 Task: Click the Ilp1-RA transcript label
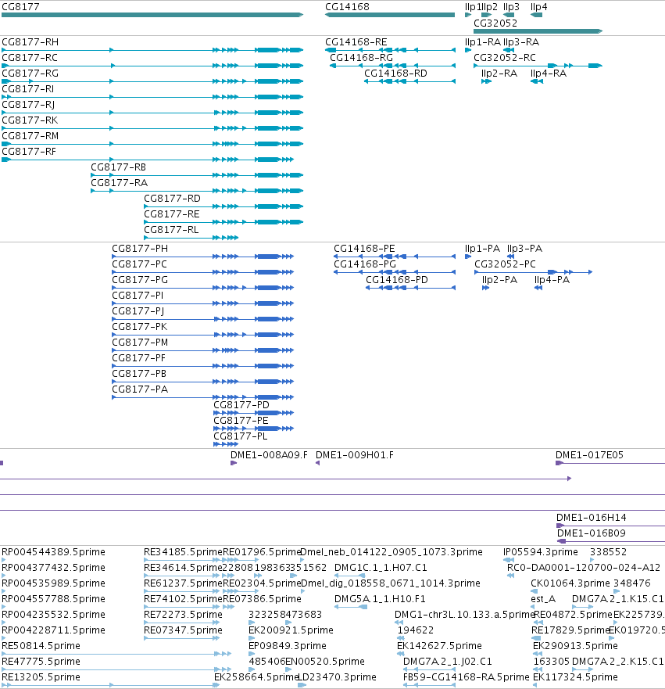coord(483,42)
